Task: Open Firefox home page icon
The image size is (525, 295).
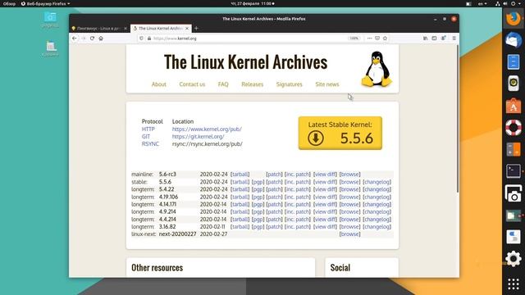Action: pyautogui.click(x=101, y=39)
